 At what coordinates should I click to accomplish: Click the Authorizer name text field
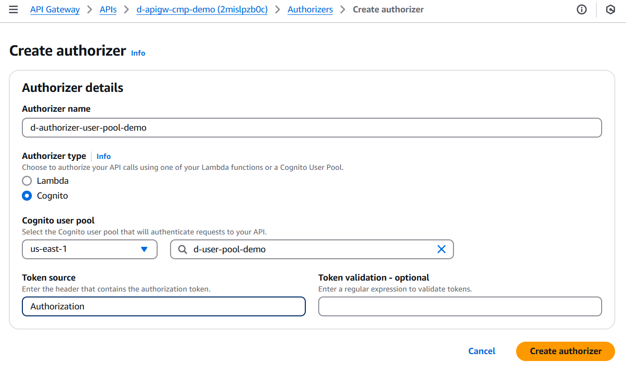(x=312, y=128)
